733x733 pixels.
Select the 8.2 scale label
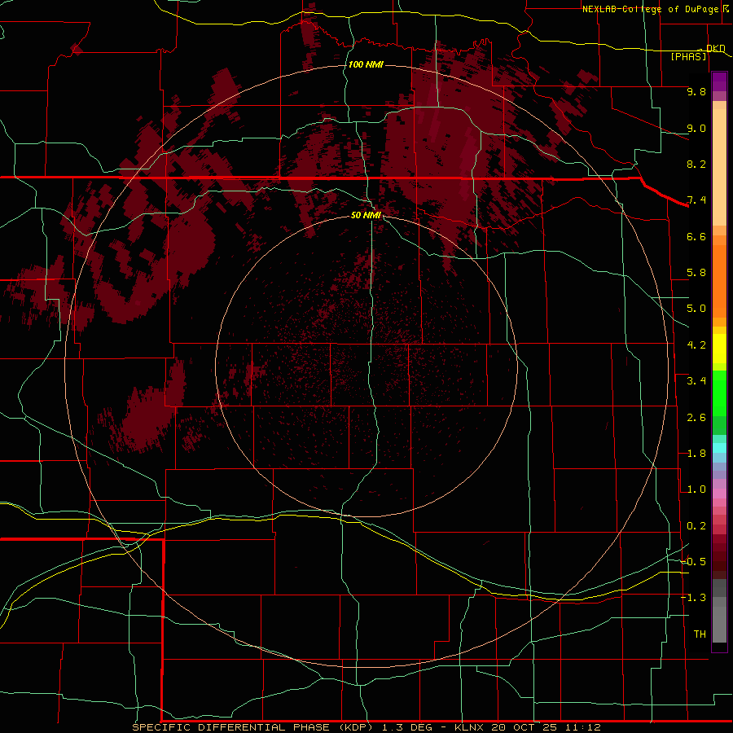(x=696, y=164)
